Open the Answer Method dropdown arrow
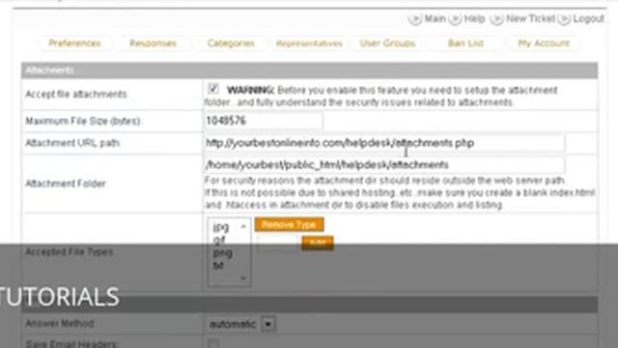This screenshot has width=618, height=348. (x=268, y=325)
